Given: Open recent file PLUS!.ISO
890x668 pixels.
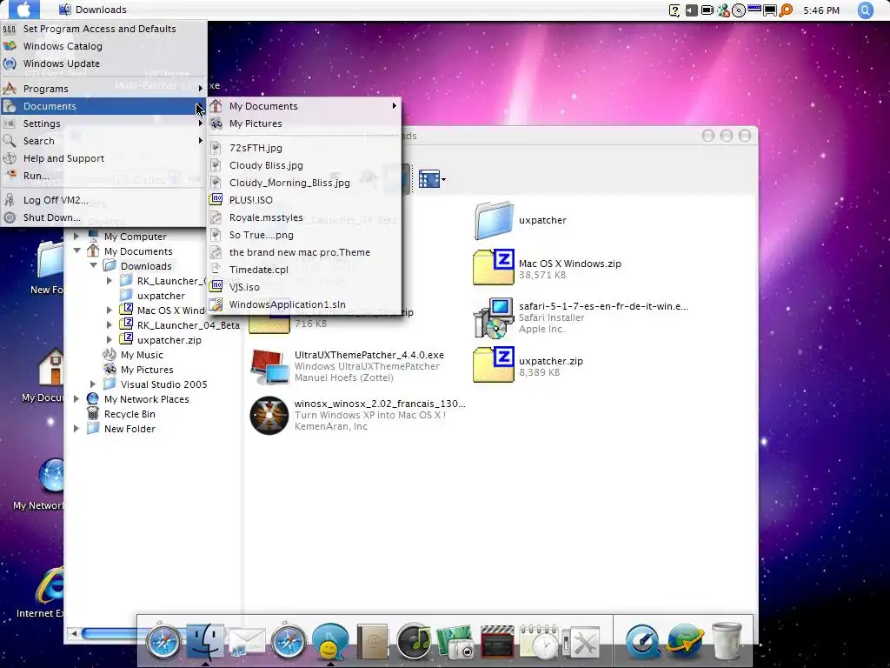Looking at the screenshot, I should click(304, 200).
